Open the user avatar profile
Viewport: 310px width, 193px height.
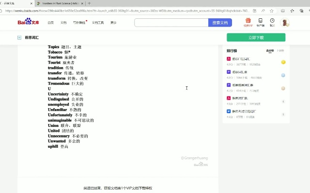coord(285,23)
